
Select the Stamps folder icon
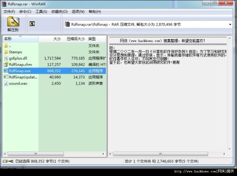pyautogui.click(x=6, y=52)
